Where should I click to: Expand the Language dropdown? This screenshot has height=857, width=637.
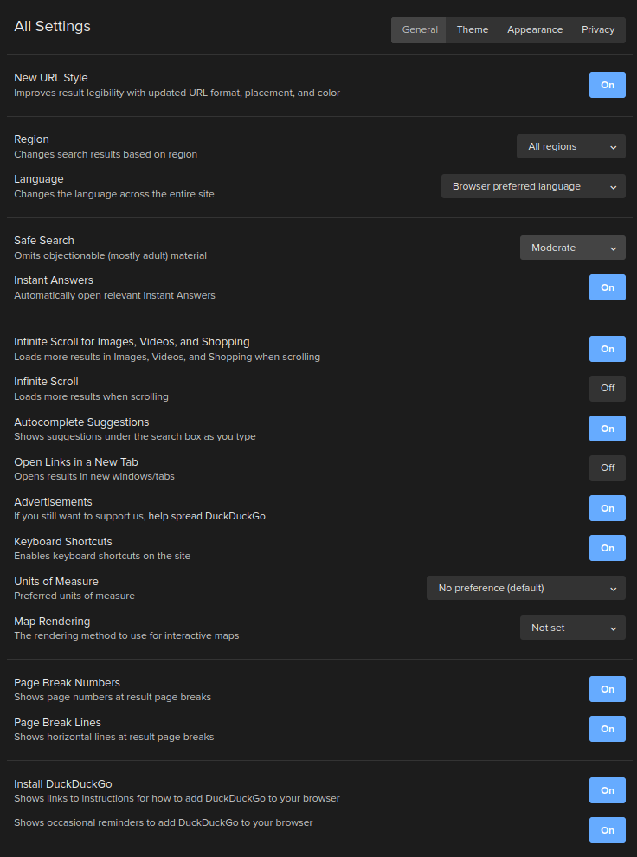tap(533, 186)
